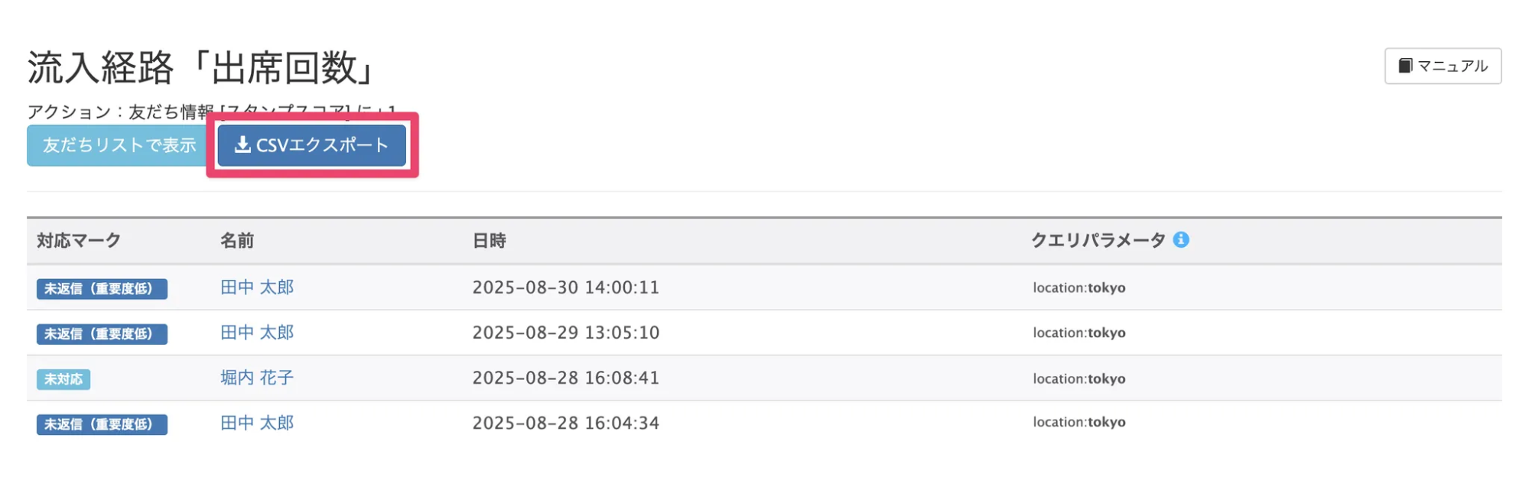Click the 名前 column header
The height and width of the screenshot is (477, 1529).
click(x=237, y=241)
